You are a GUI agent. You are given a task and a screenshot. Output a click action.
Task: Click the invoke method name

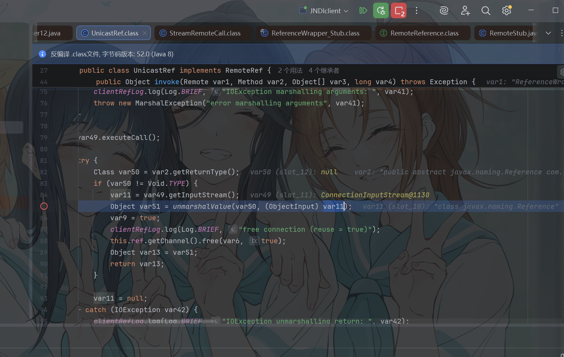coord(167,82)
